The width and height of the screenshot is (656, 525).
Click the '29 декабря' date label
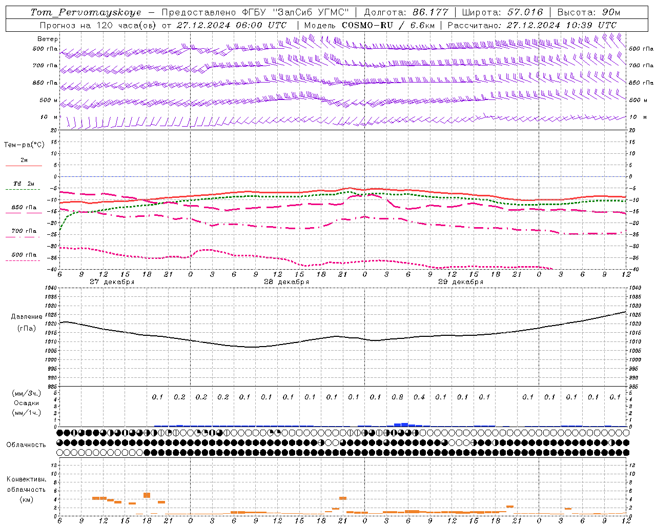point(461,281)
